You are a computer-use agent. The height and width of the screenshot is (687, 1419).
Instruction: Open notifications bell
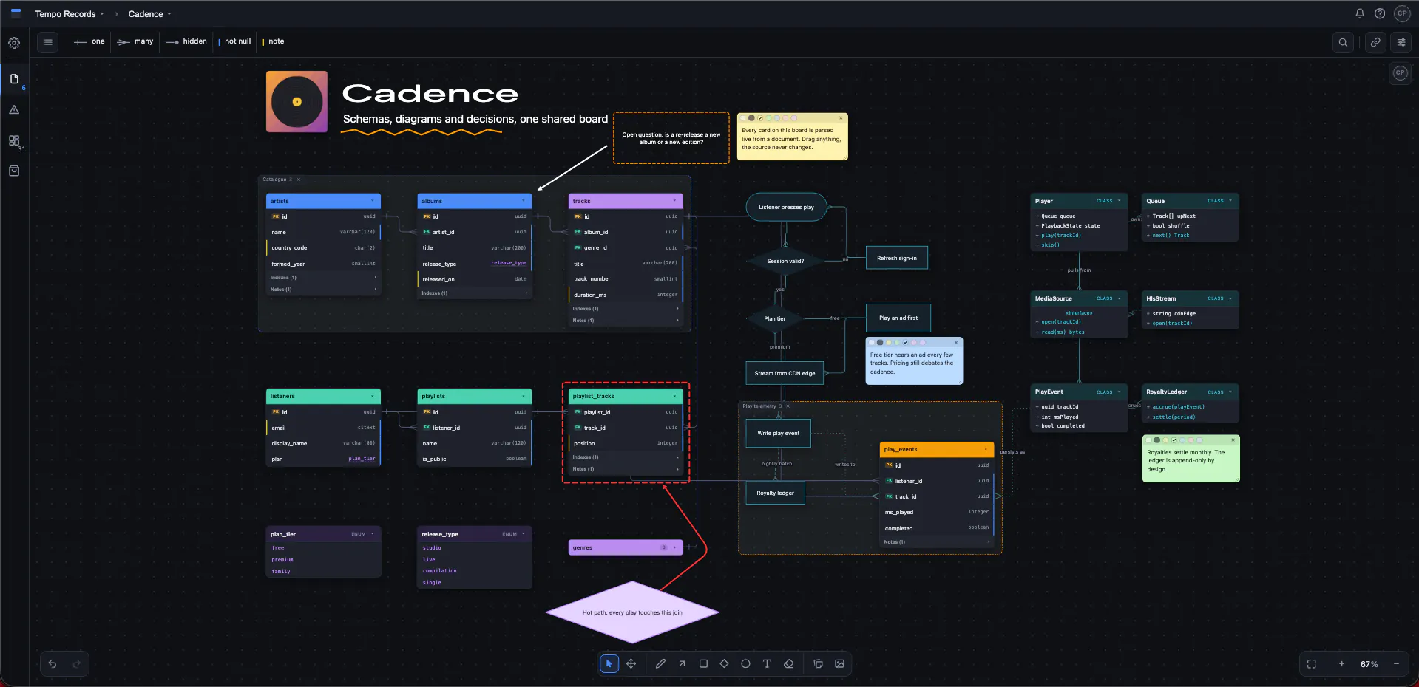tap(1359, 13)
